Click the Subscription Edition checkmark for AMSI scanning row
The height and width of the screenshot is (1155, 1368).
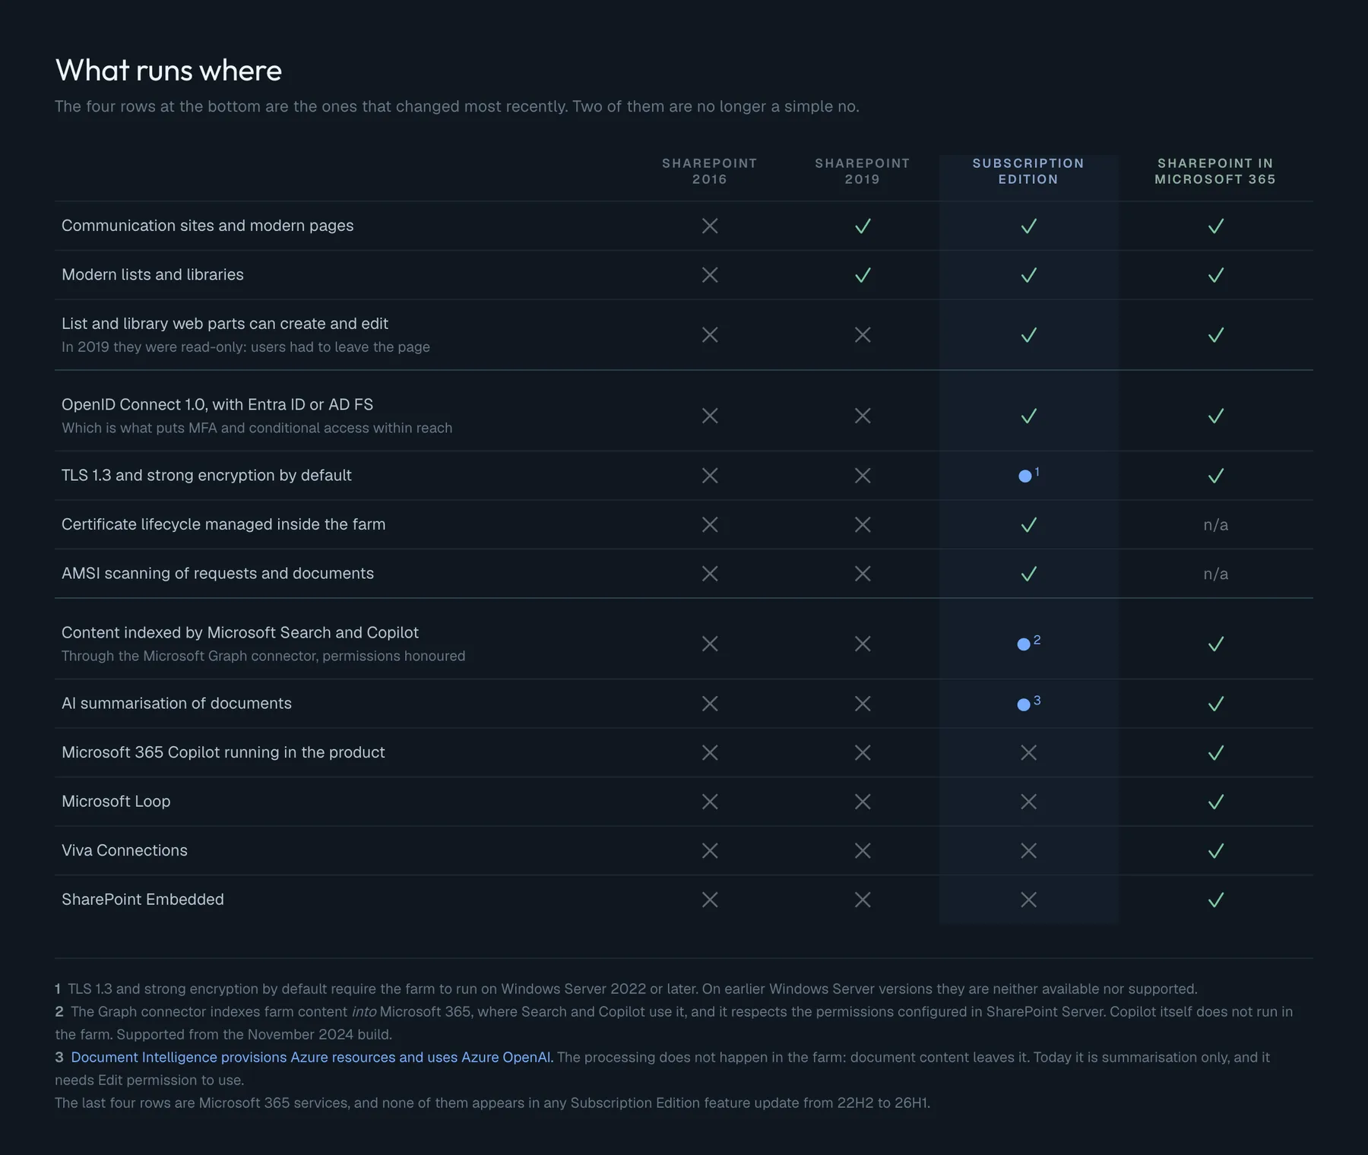point(1028,574)
